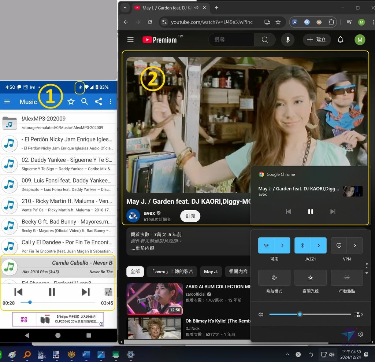Screen dimensions: 375x362
Task: Click the Chrome address bar URL
Action: pos(211,22)
